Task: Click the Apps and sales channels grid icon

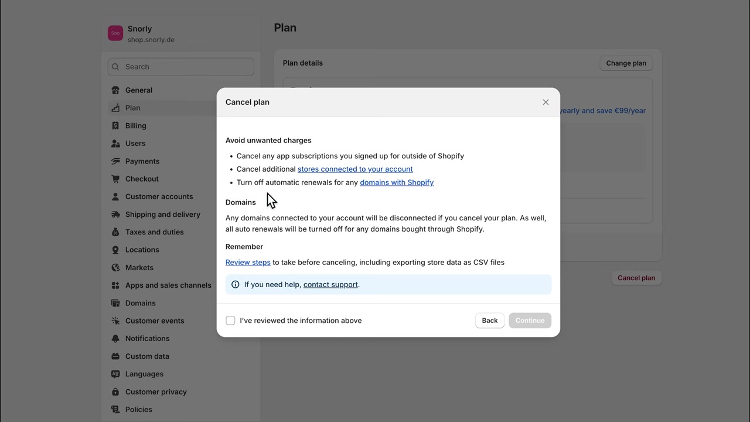Action: (x=115, y=285)
